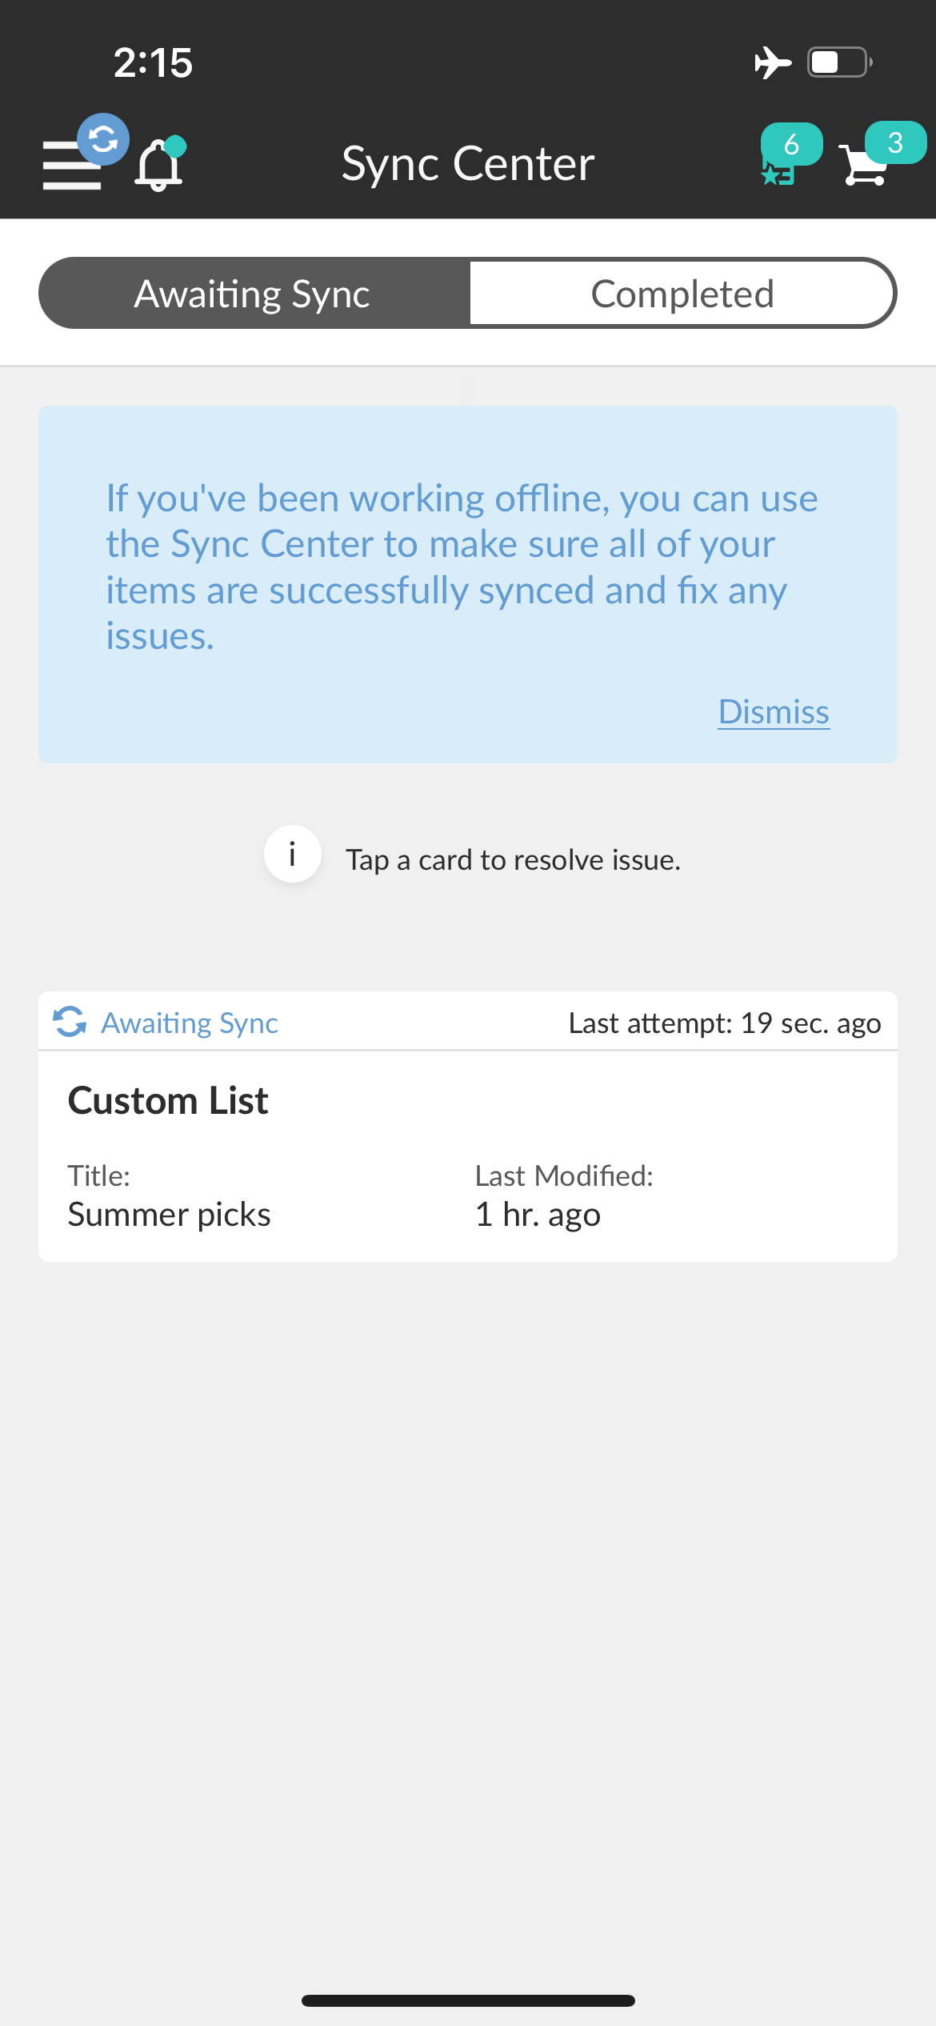Tap the home indicator bar
Image resolution: width=936 pixels, height=2026 pixels.
point(468,2000)
